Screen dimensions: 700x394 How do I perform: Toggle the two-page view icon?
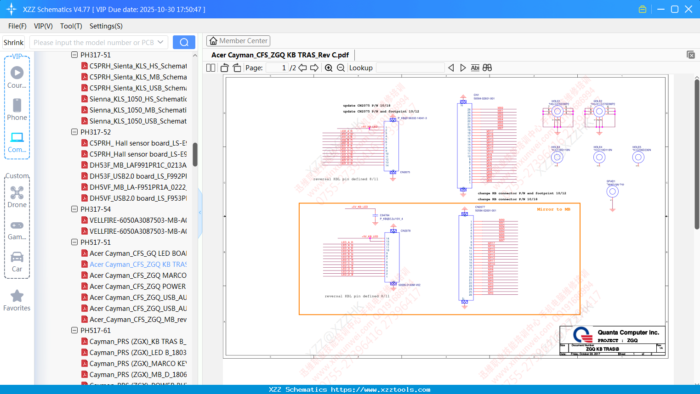pos(211,68)
